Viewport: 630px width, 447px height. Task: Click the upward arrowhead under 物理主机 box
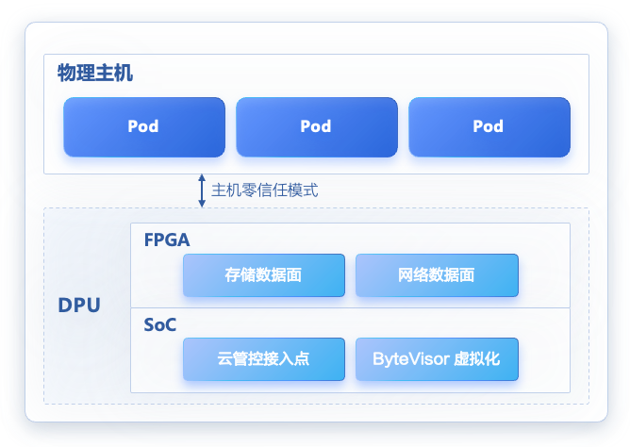201,178
